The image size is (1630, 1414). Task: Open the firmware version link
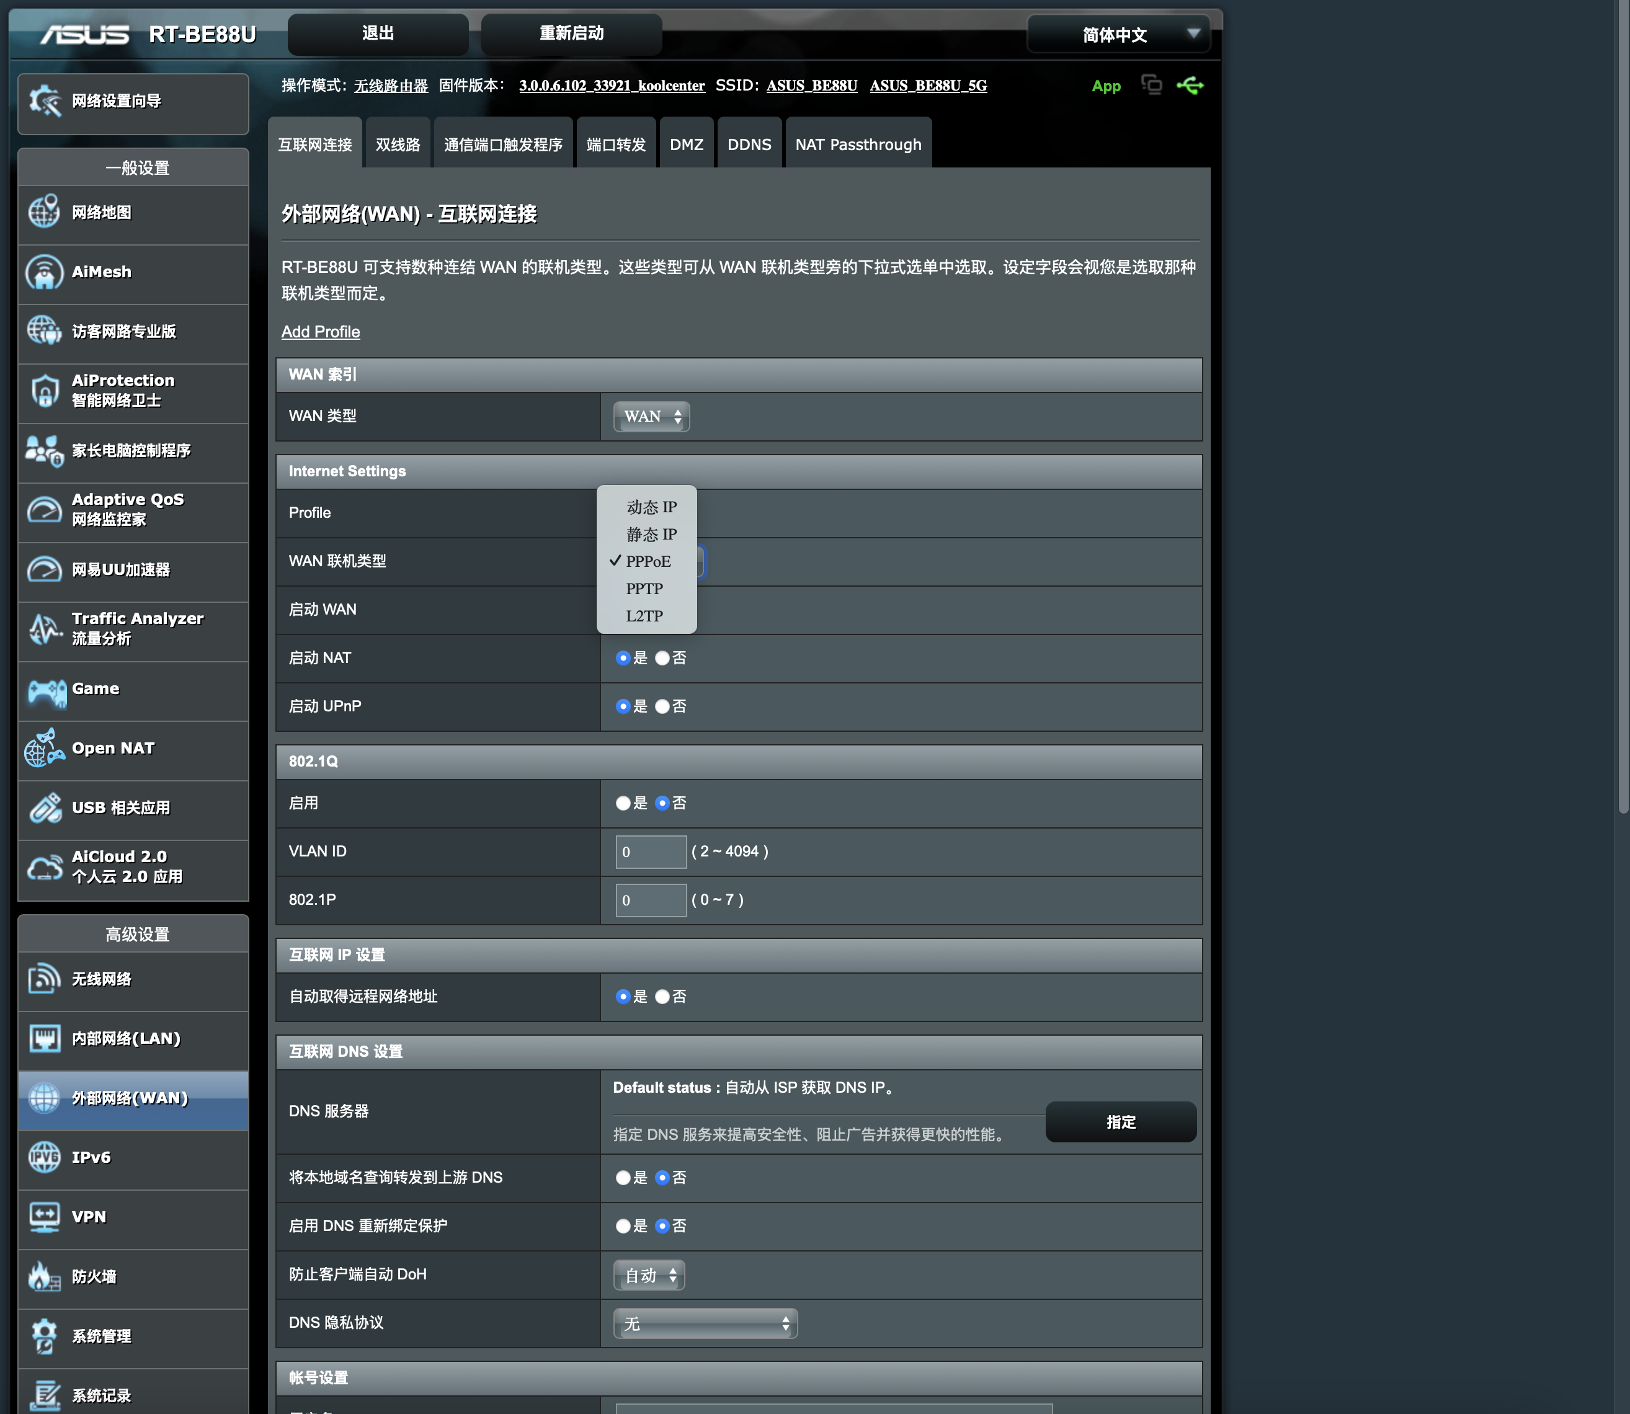(612, 86)
